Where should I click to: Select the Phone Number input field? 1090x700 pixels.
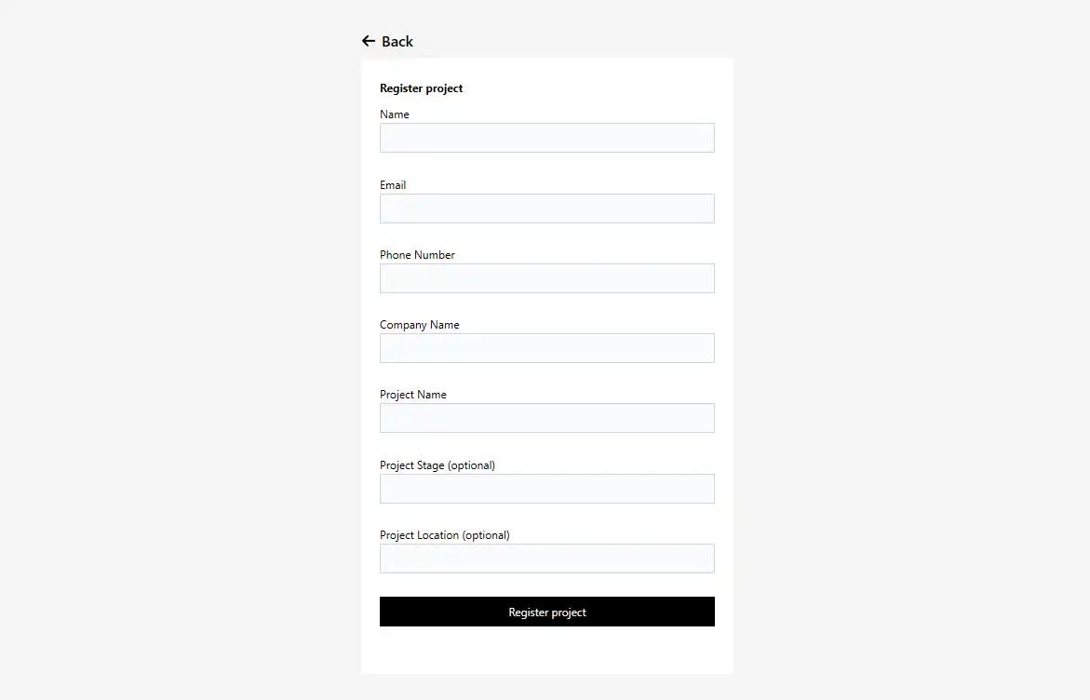(546, 277)
